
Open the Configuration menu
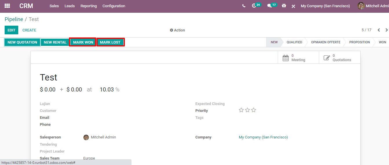[114, 6]
